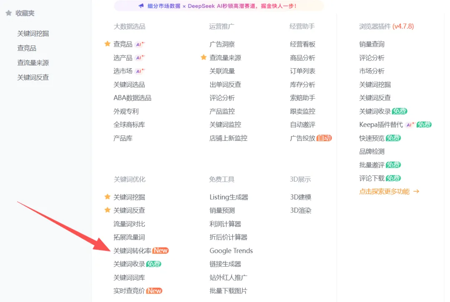
Task: Click 点击探索更多功能 link
Action: click(384, 191)
